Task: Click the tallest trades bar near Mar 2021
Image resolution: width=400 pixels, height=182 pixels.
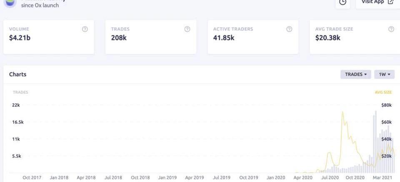Action: [x=376, y=142]
